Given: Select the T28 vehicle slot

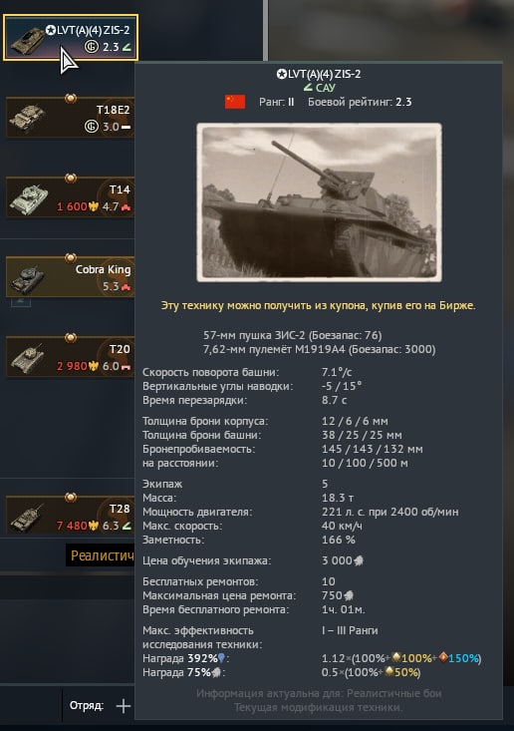Looking at the screenshot, I should tap(71, 516).
